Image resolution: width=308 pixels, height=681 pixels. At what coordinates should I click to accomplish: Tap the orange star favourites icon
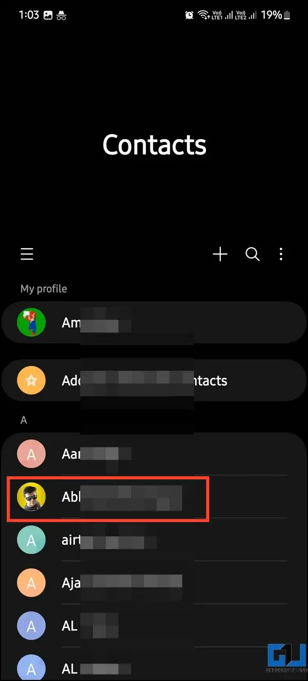click(31, 380)
